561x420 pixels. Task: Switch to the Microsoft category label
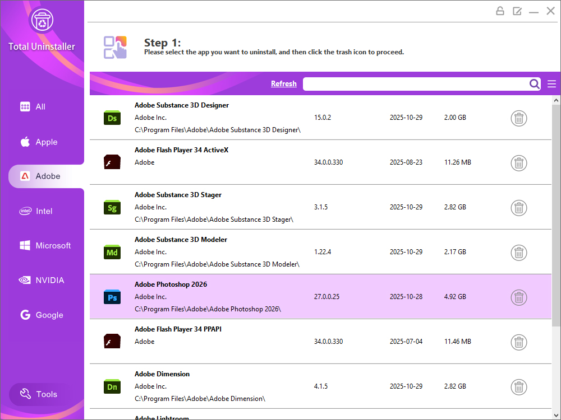53,246
